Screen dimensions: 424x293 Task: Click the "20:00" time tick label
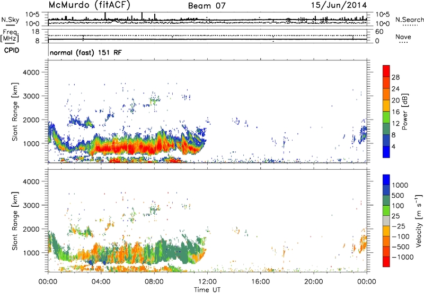pyautogui.click(x=313, y=282)
